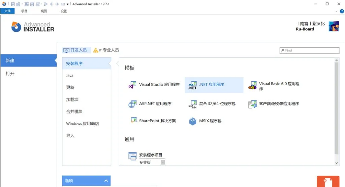The height and width of the screenshot is (187, 345).
Task: Open the 设置 menu
Action: click(x=64, y=11)
